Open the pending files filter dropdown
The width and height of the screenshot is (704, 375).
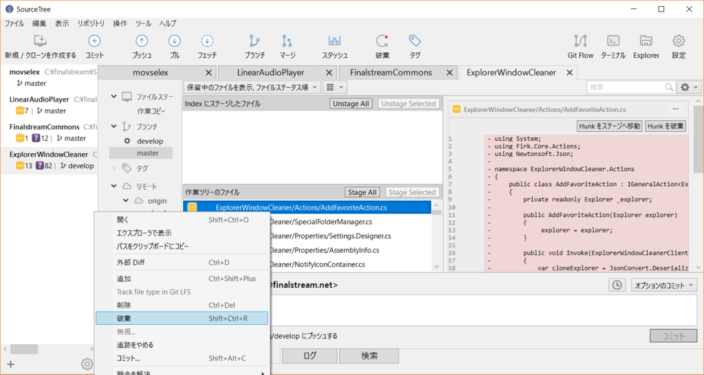[252, 87]
